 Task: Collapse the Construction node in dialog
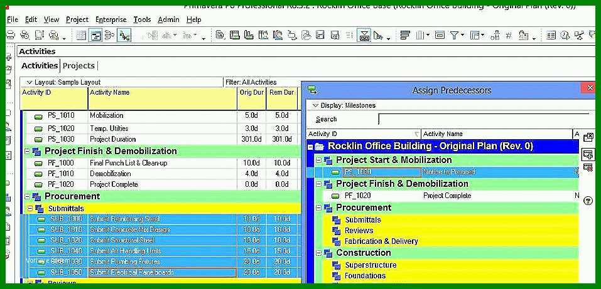(318, 253)
